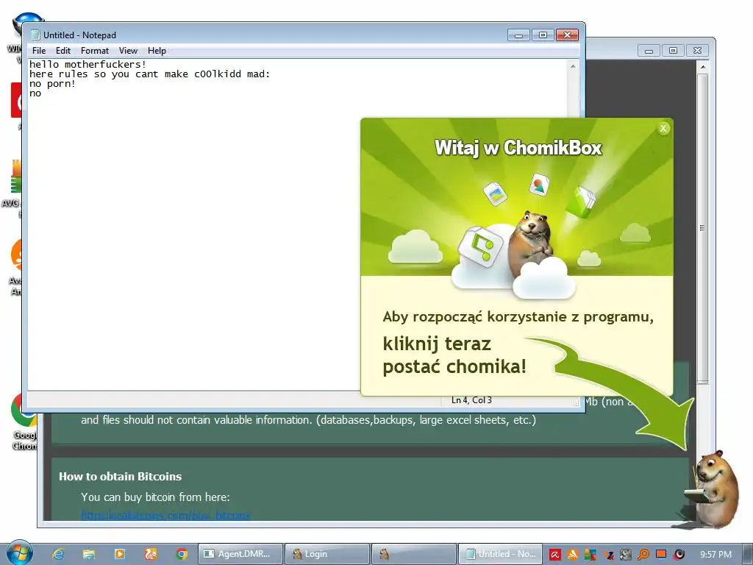Click the orange Avast tray icon
This screenshot has width=753, height=565.
point(572,555)
